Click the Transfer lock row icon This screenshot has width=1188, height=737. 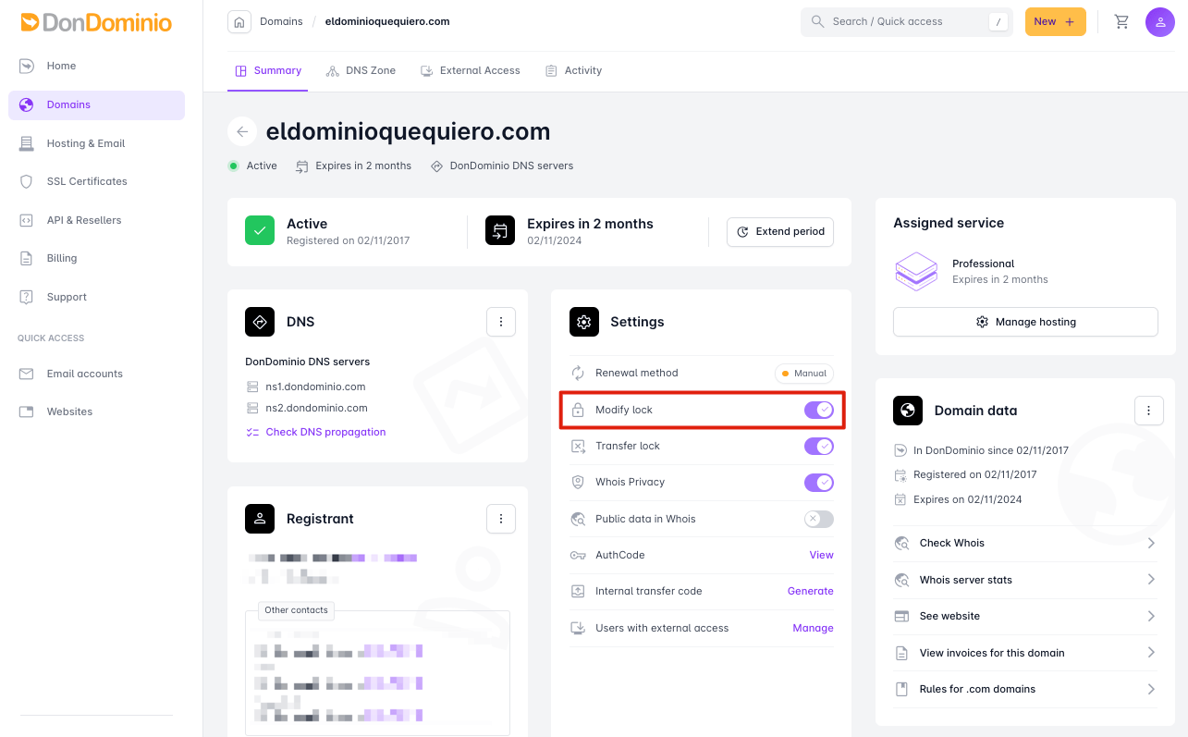pyautogui.click(x=578, y=446)
